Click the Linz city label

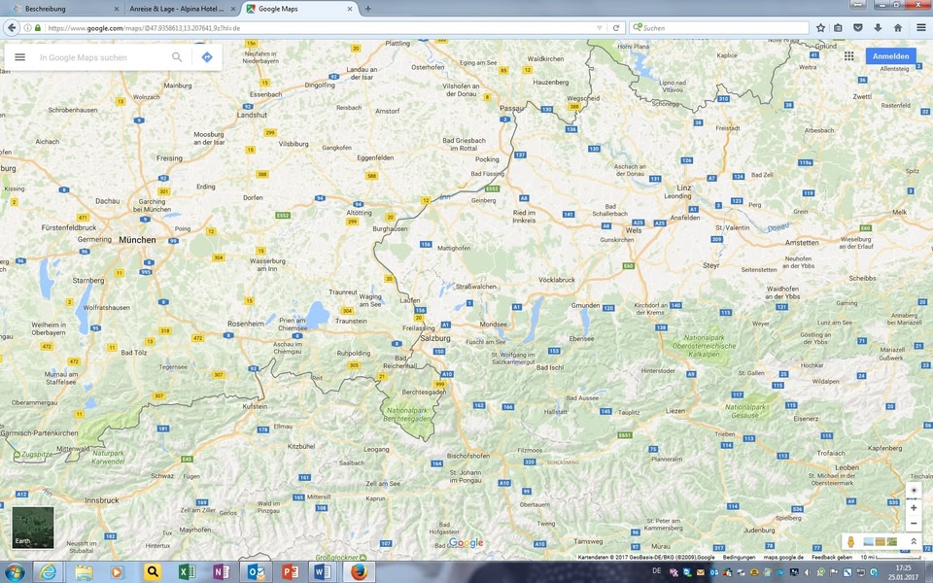coord(683,188)
